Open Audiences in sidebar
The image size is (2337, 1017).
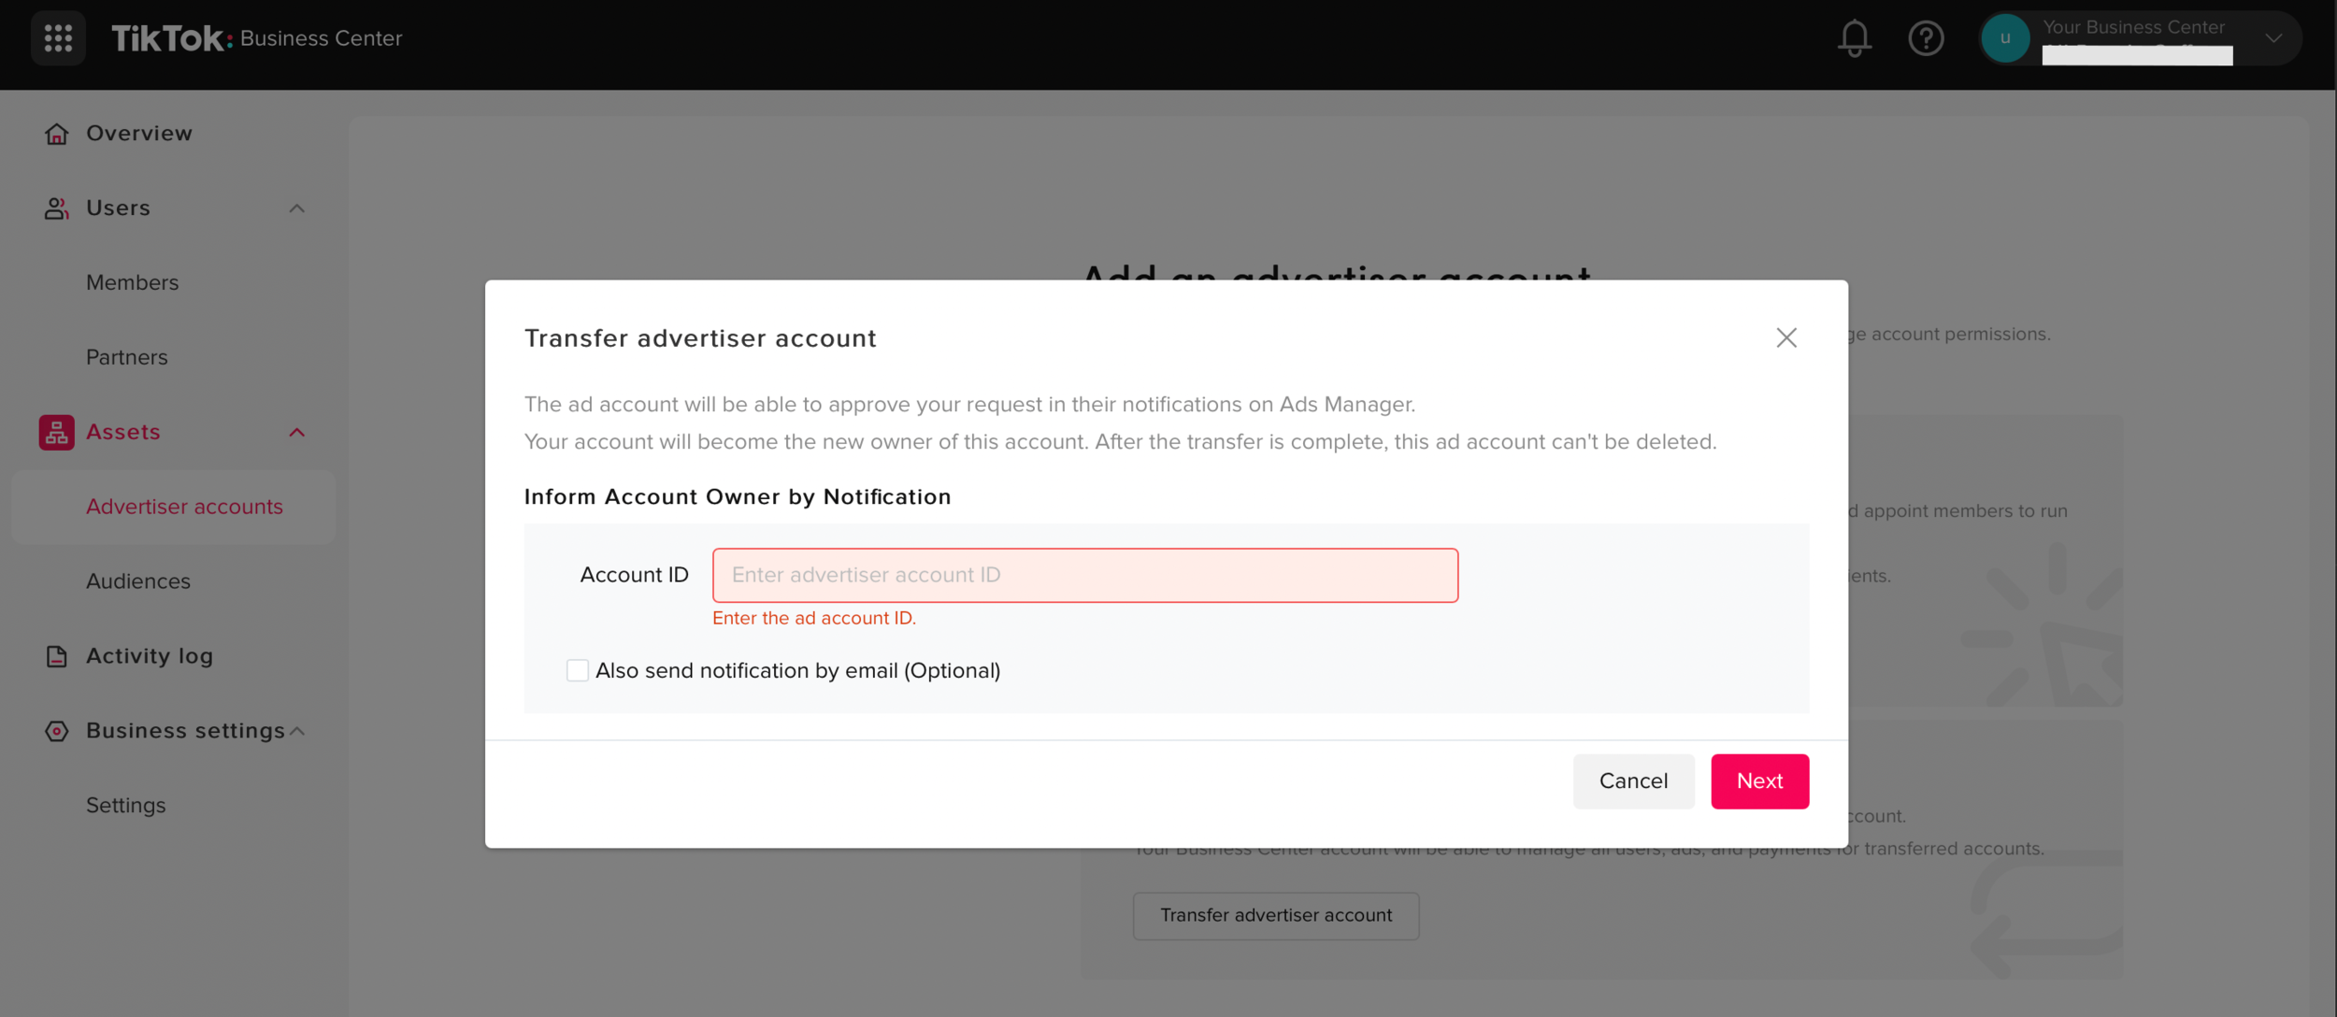click(x=137, y=581)
